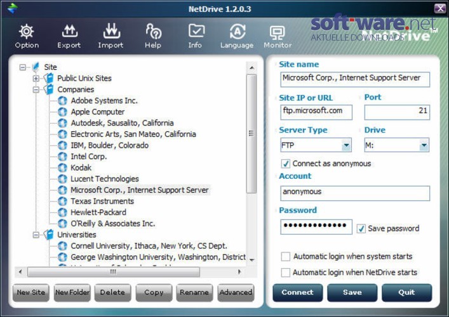
Task: Click the New Folder button
Action: (x=72, y=292)
